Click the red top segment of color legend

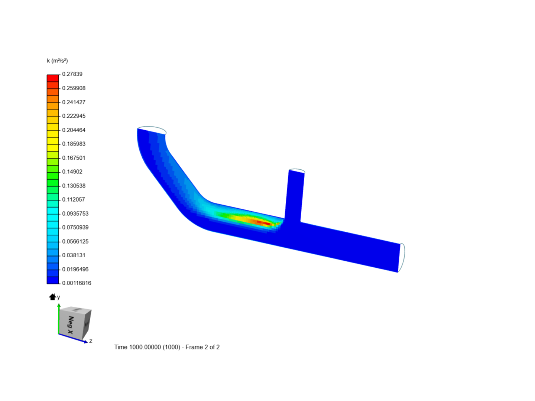[53, 78]
